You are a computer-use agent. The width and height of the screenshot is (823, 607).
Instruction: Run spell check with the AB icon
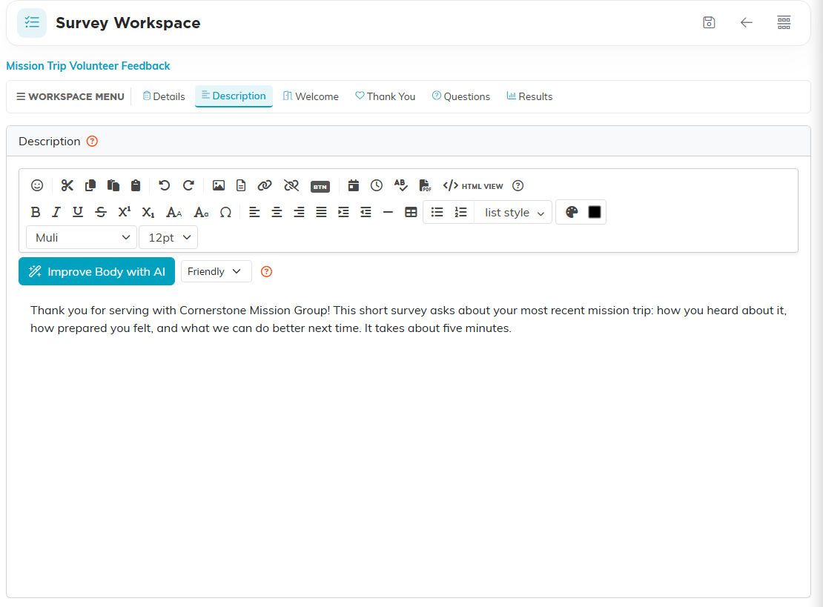400,185
